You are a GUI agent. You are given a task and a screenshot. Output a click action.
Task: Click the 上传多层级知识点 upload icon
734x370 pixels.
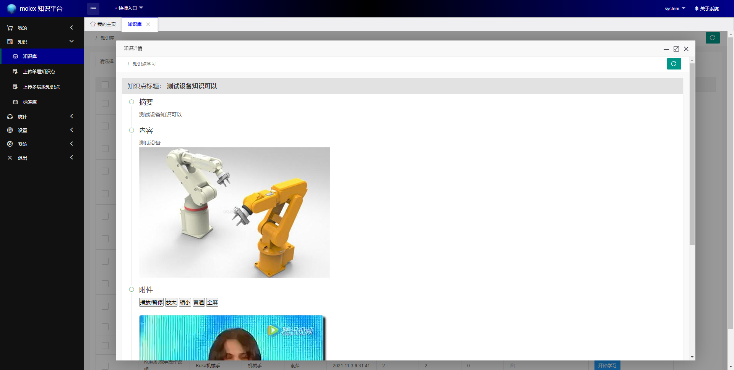(15, 87)
